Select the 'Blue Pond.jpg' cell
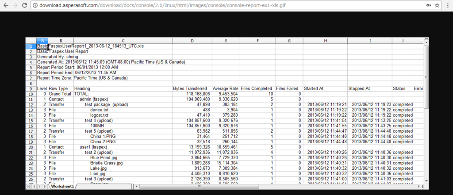The image size is (453, 195). point(123,157)
